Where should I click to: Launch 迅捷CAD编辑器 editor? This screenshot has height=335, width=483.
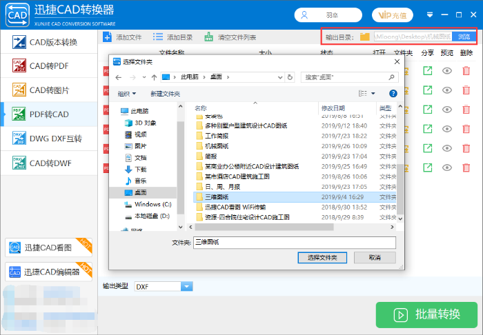tap(48, 272)
